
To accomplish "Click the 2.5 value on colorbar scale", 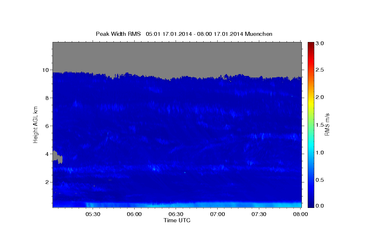I will (x=320, y=70).
